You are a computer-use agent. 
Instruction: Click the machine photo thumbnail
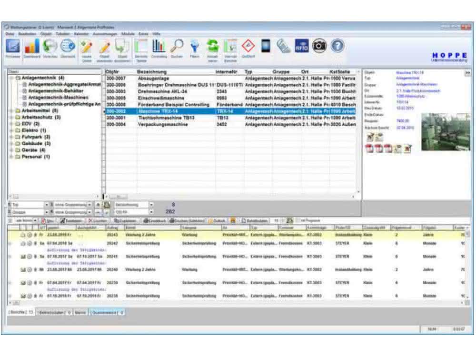446,132
